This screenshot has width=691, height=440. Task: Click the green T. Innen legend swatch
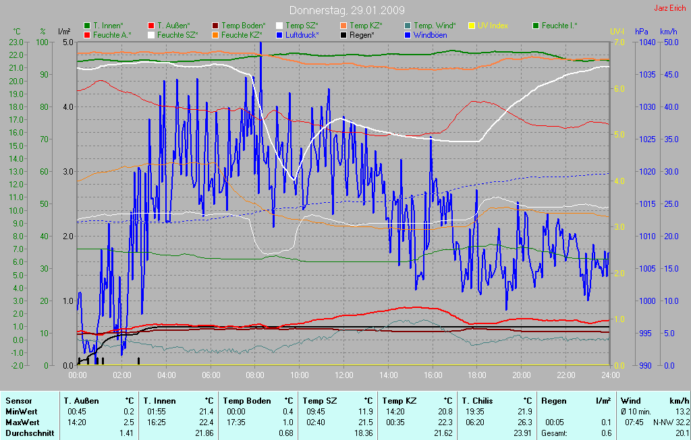tap(87, 26)
